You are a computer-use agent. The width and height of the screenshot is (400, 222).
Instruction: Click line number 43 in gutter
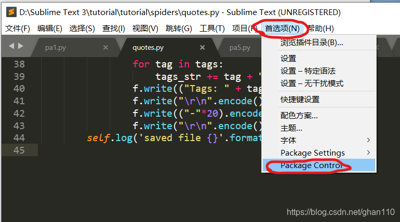(19, 126)
